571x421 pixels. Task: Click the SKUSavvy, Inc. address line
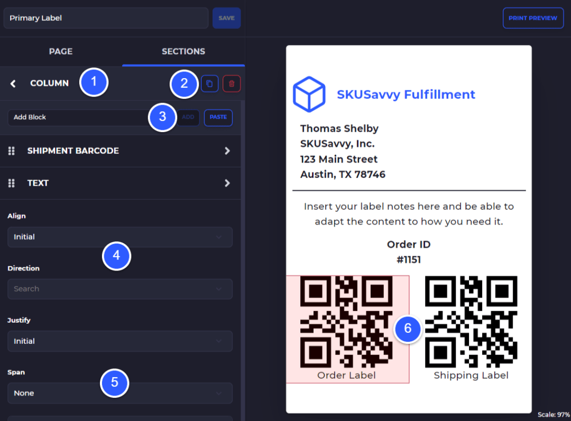pyautogui.click(x=337, y=144)
